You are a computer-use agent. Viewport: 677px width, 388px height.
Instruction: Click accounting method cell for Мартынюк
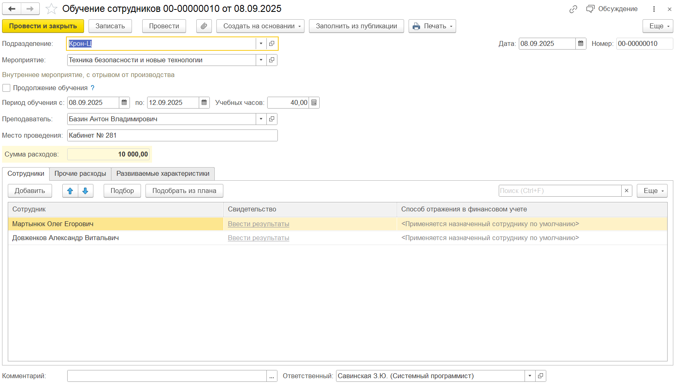[x=532, y=224]
